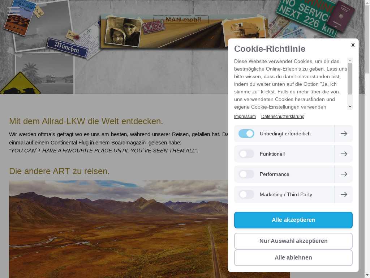Expand Performance details arrow
Image resolution: width=370 pixels, height=278 pixels.
[x=344, y=174]
